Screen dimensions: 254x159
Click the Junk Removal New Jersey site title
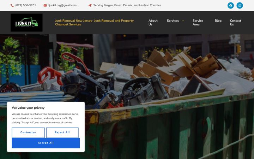pos(94,23)
